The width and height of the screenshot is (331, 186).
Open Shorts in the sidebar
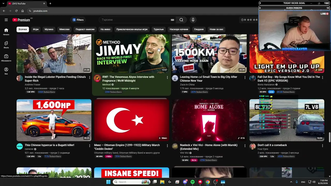(6, 45)
